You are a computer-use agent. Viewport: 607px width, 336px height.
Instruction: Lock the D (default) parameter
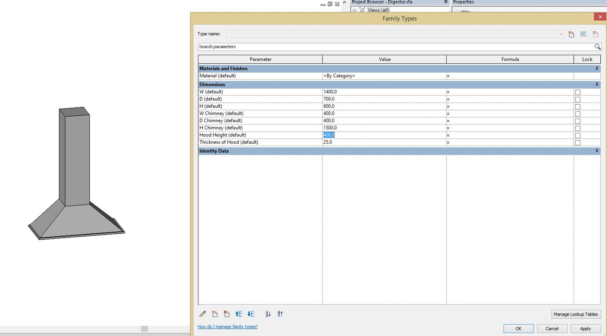pos(578,100)
